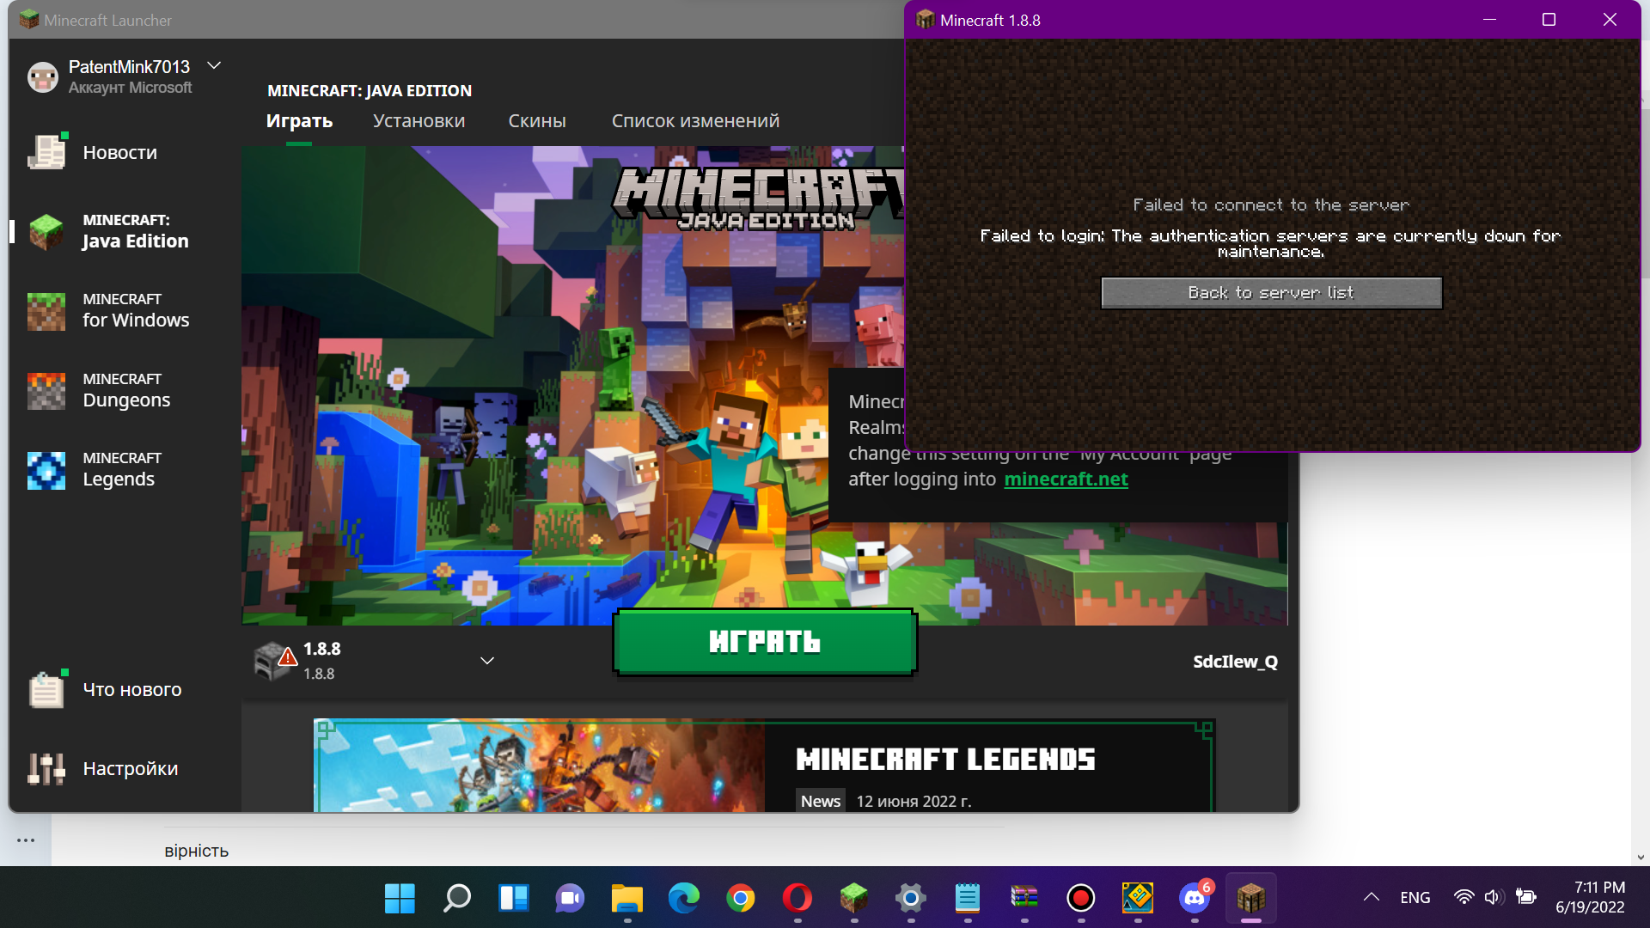Expand the 1.8.8 version selector
Image resolution: width=1650 pixels, height=928 pixels.
click(x=487, y=661)
